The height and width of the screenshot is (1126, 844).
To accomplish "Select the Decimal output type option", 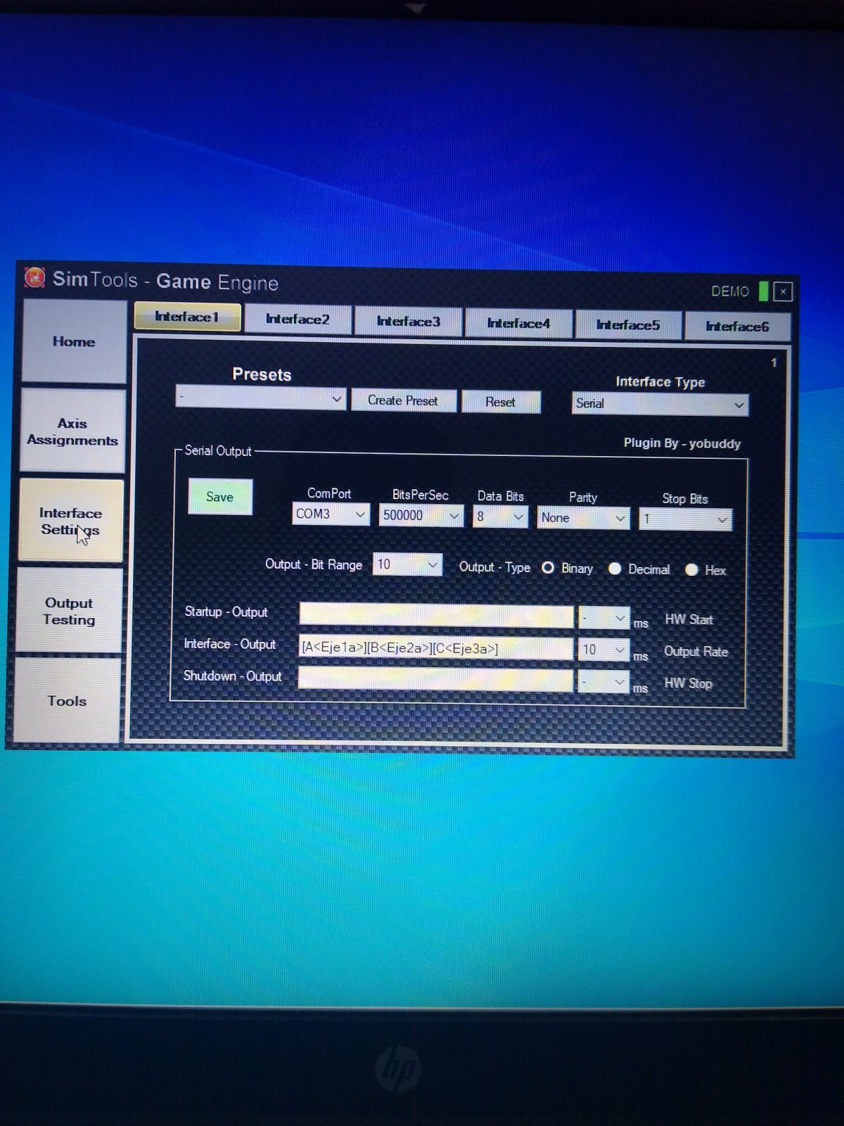I will click(x=615, y=569).
